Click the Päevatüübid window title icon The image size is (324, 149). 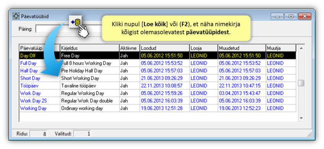[16, 16]
